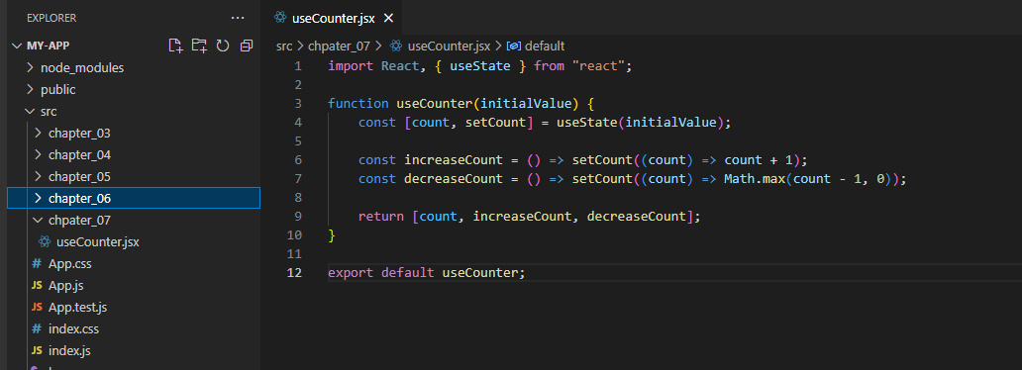The image size is (1022, 370).
Task: Open the App.test.js file
Action: pos(77,307)
